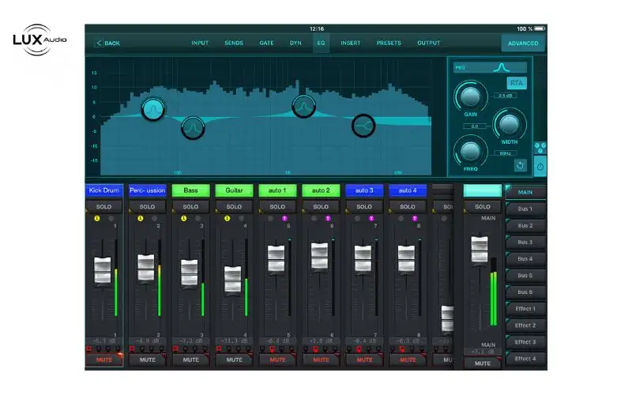Viewport: 632px width, 395px height.
Task: Select the first bell-shaped EQ band node
Action: 154,109
